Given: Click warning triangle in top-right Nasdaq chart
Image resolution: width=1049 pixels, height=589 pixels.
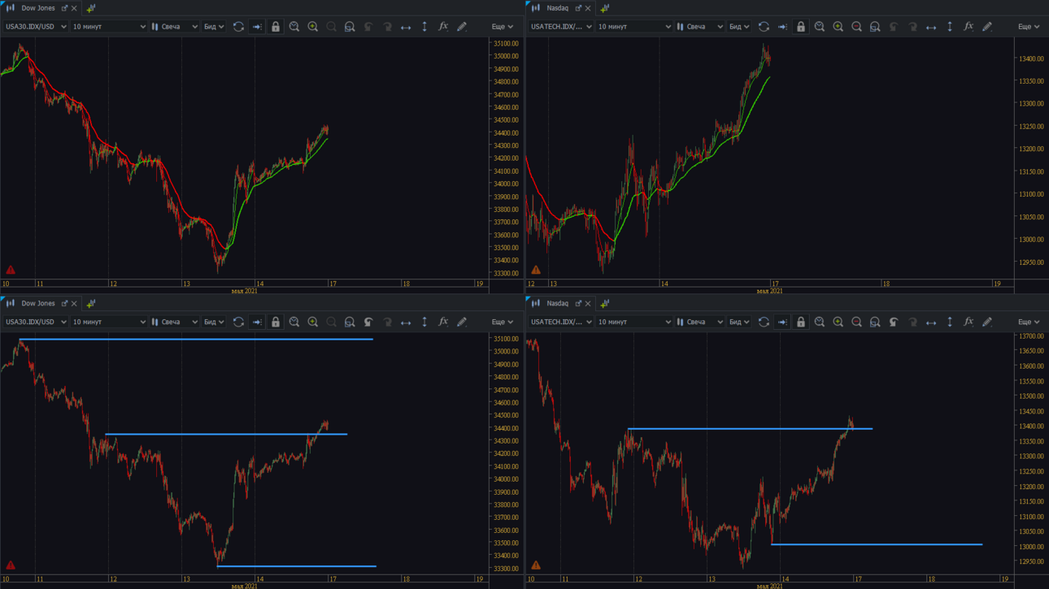Looking at the screenshot, I should tap(536, 270).
